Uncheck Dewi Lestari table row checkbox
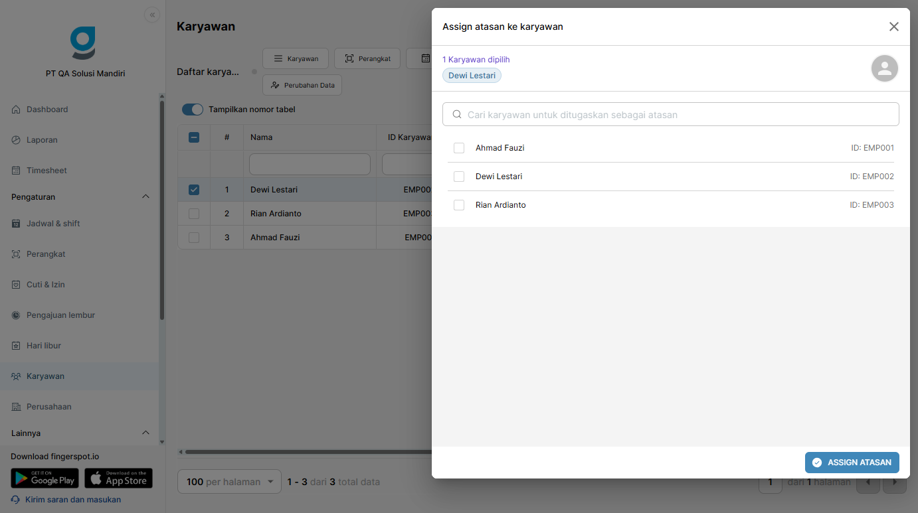The image size is (918, 513). (194, 190)
